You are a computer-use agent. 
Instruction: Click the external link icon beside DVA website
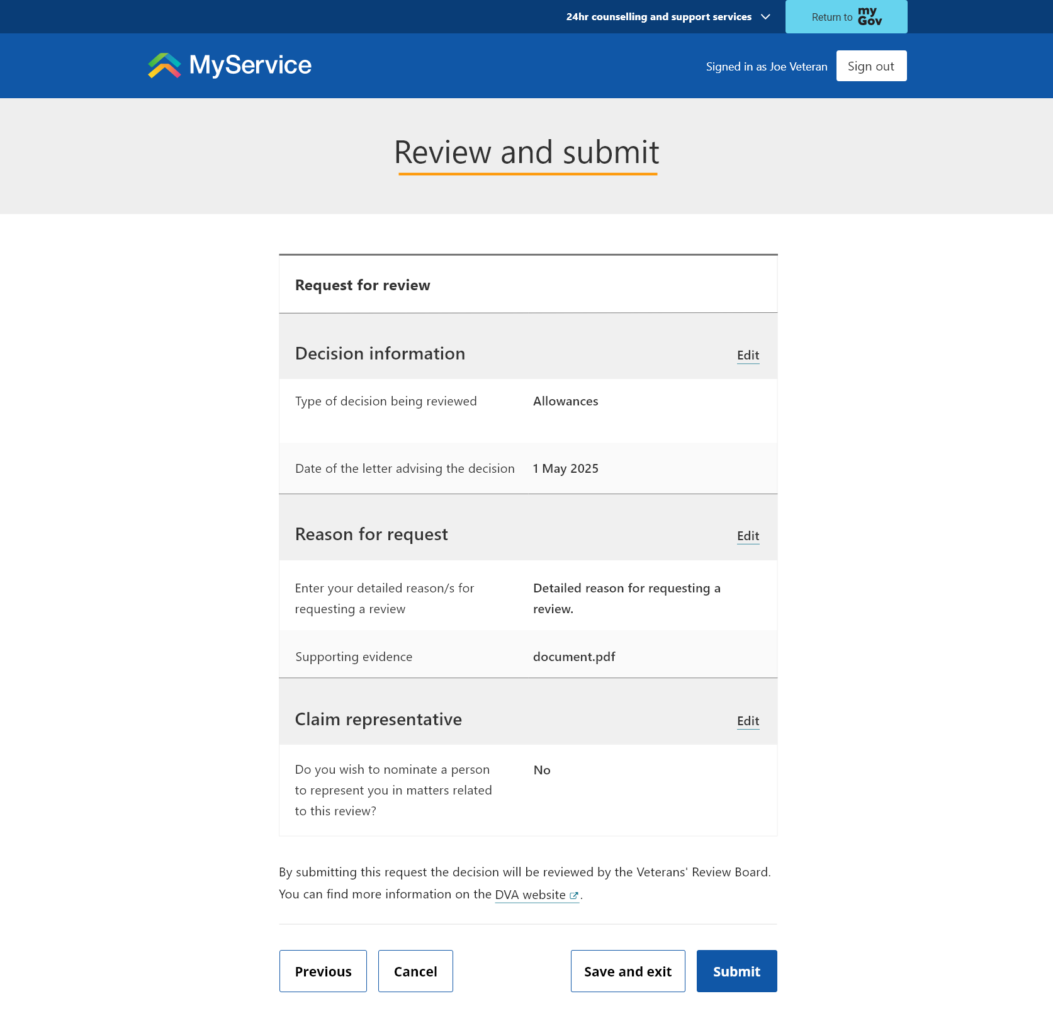[x=573, y=895]
